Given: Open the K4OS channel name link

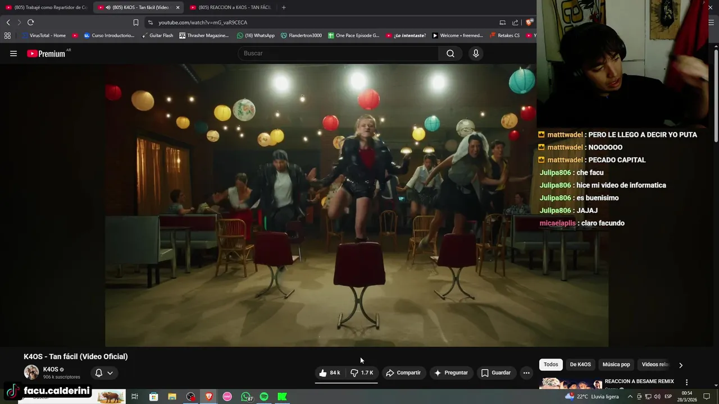Looking at the screenshot, I should [x=51, y=369].
